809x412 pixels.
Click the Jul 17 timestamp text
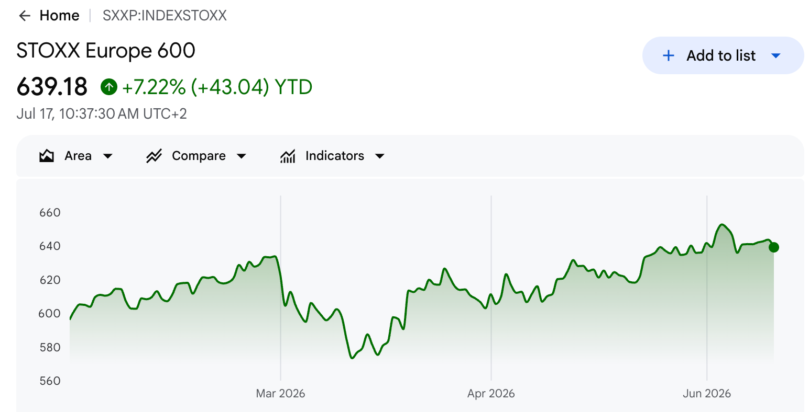click(x=102, y=113)
